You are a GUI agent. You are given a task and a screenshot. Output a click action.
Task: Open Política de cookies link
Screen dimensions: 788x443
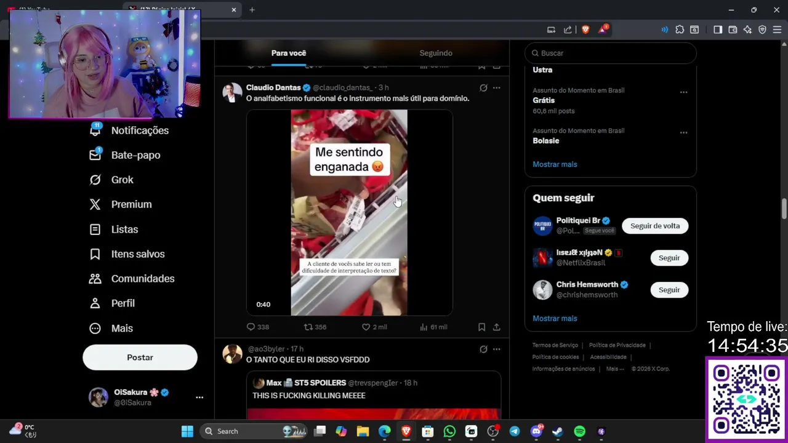555,357
